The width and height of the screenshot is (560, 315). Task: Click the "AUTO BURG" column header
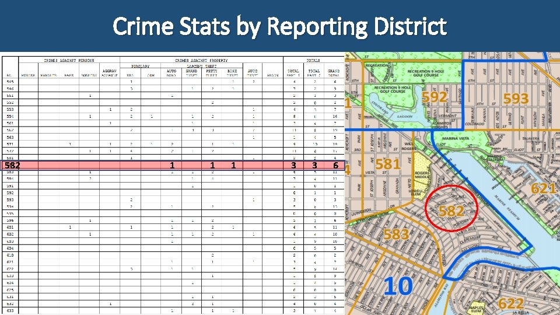[171, 73]
